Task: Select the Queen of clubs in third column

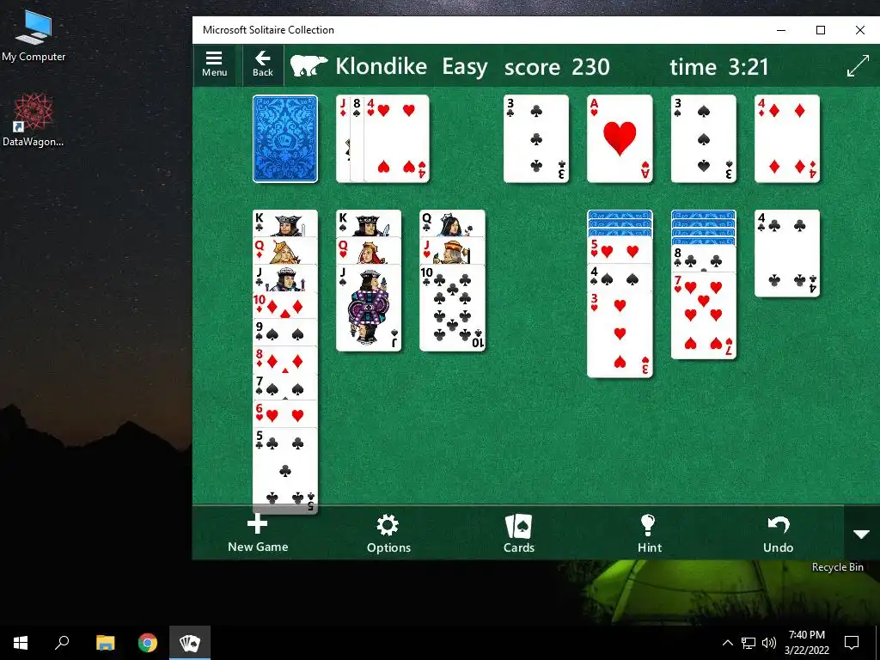Action: (x=452, y=223)
